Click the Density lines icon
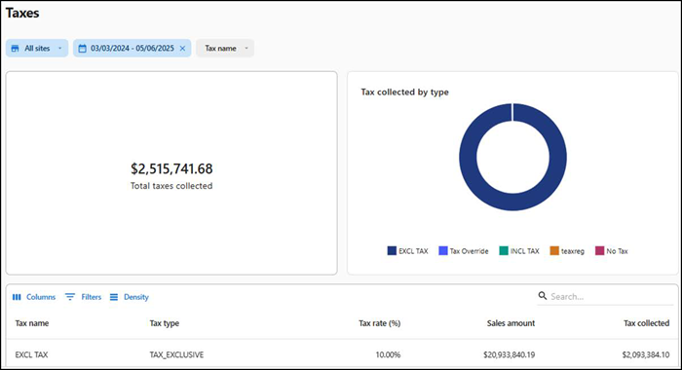This screenshot has height=370, width=682. pos(114,297)
